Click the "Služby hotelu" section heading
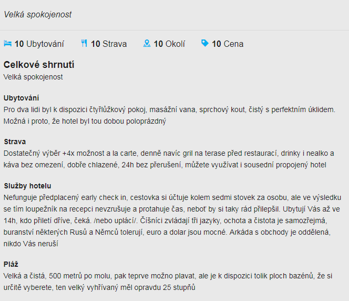The width and height of the screenshot is (349, 301). point(27,186)
